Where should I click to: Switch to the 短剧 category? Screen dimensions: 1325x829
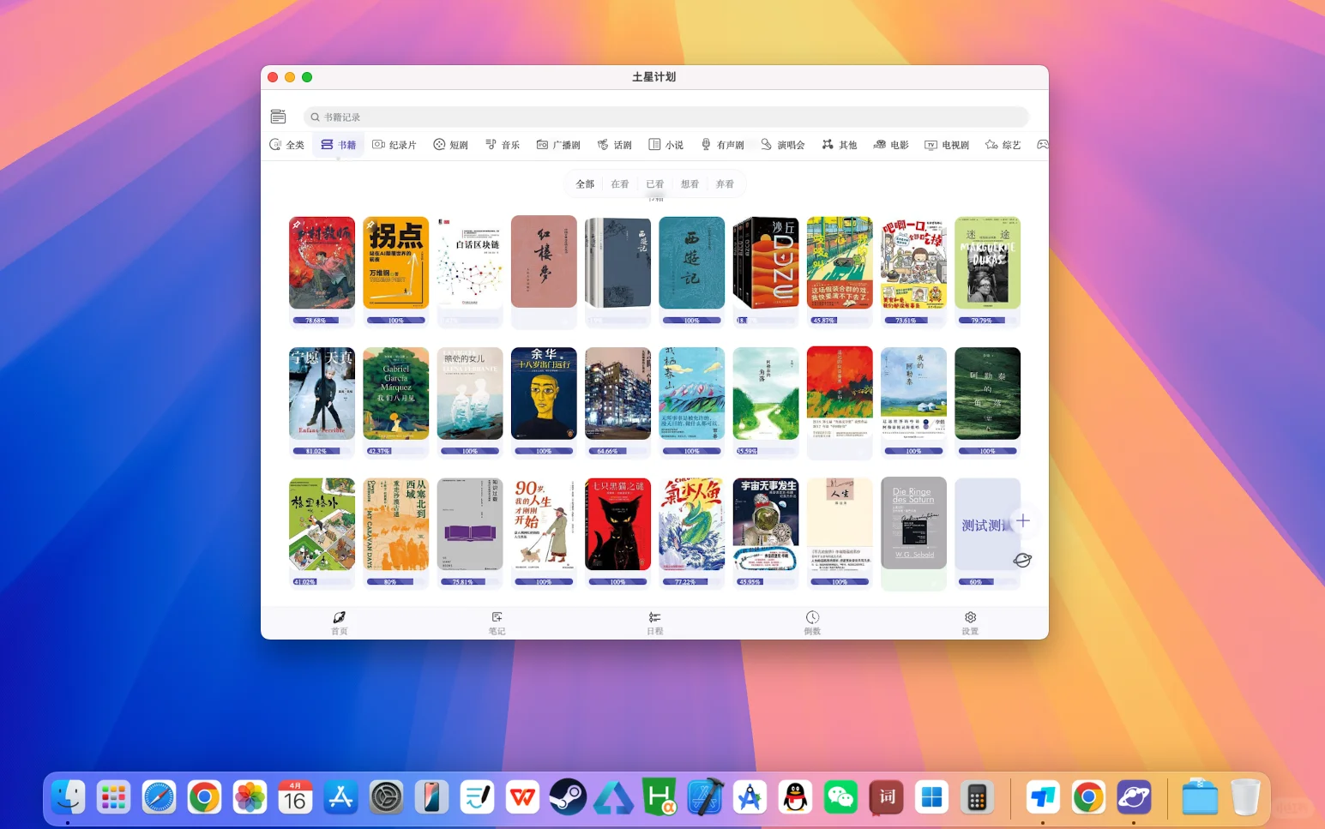pos(451,145)
